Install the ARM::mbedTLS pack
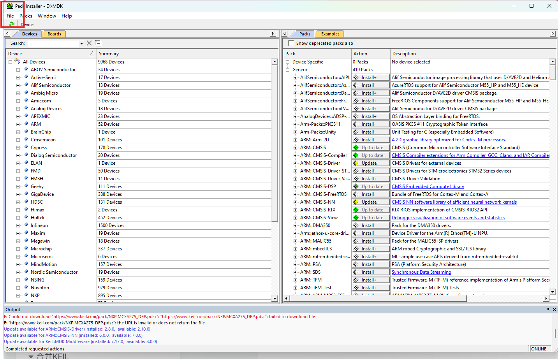Screen dimensions: 558x359 point(371,249)
